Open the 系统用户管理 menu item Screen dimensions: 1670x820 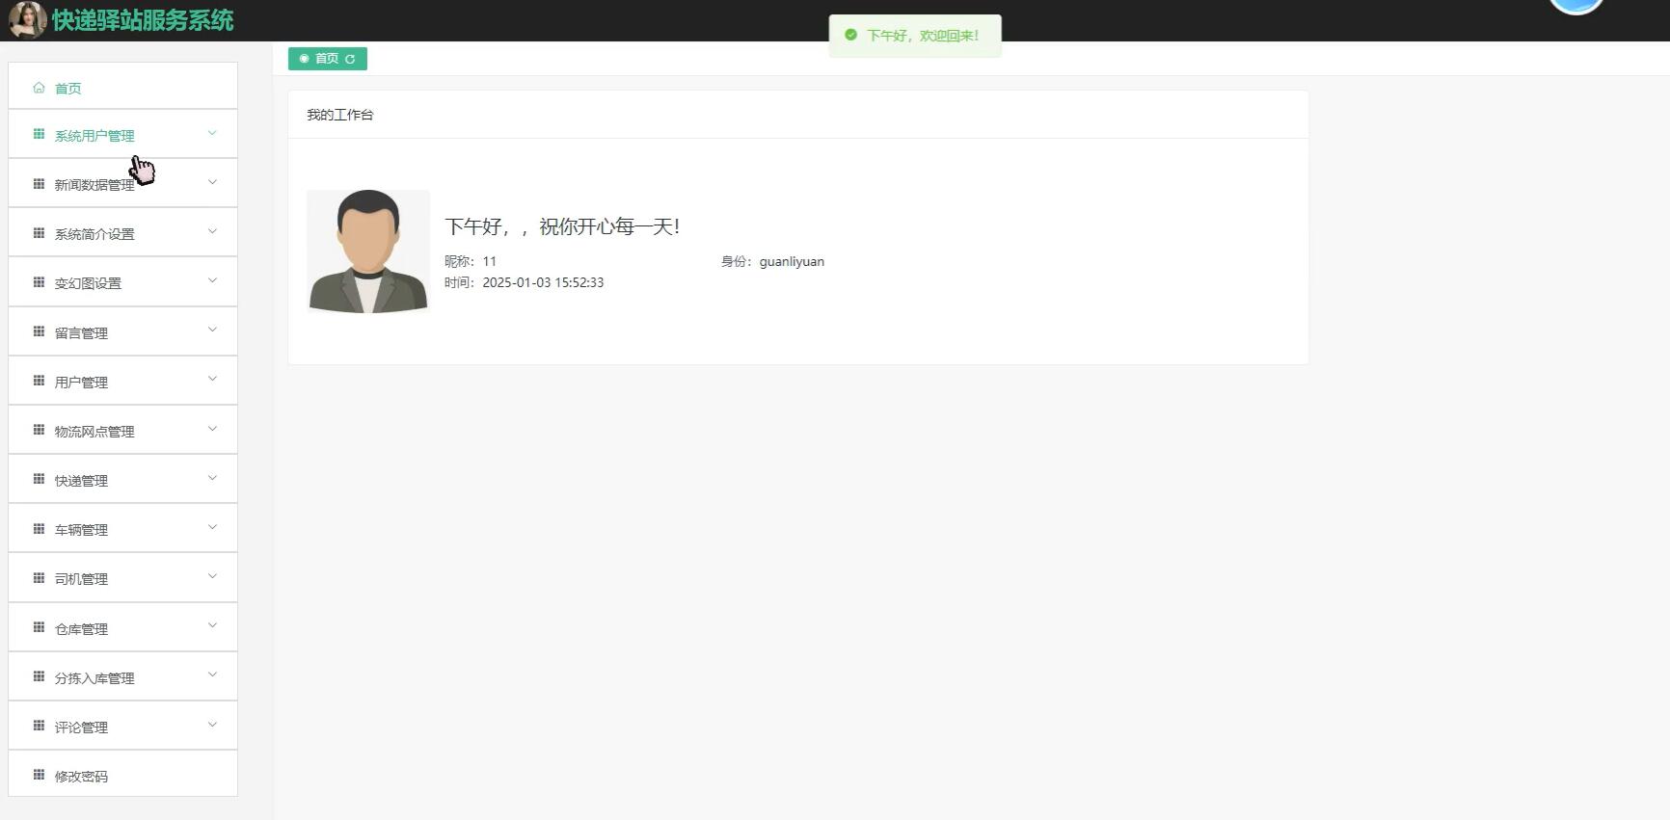[122, 134]
